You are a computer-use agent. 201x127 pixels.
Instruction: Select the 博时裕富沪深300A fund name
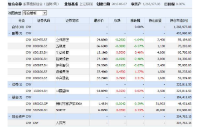pos(69,104)
